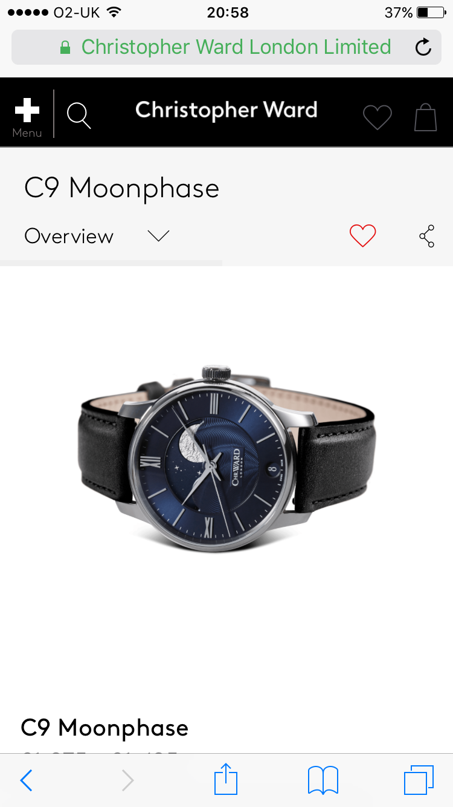
Task: Open wishlist heart in black header
Action: point(377,117)
